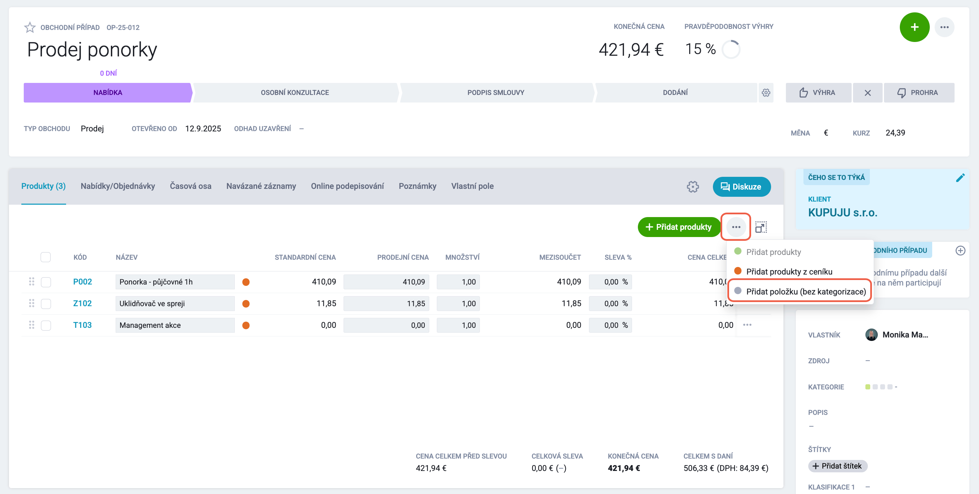Open products tab settings gear icon
Image resolution: width=979 pixels, height=494 pixels.
(693, 186)
